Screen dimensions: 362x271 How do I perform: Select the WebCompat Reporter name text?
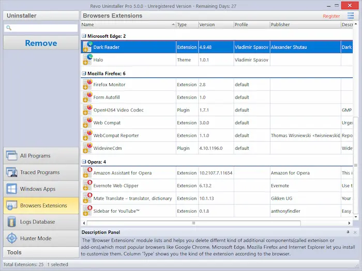pyautogui.click(x=116, y=135)
